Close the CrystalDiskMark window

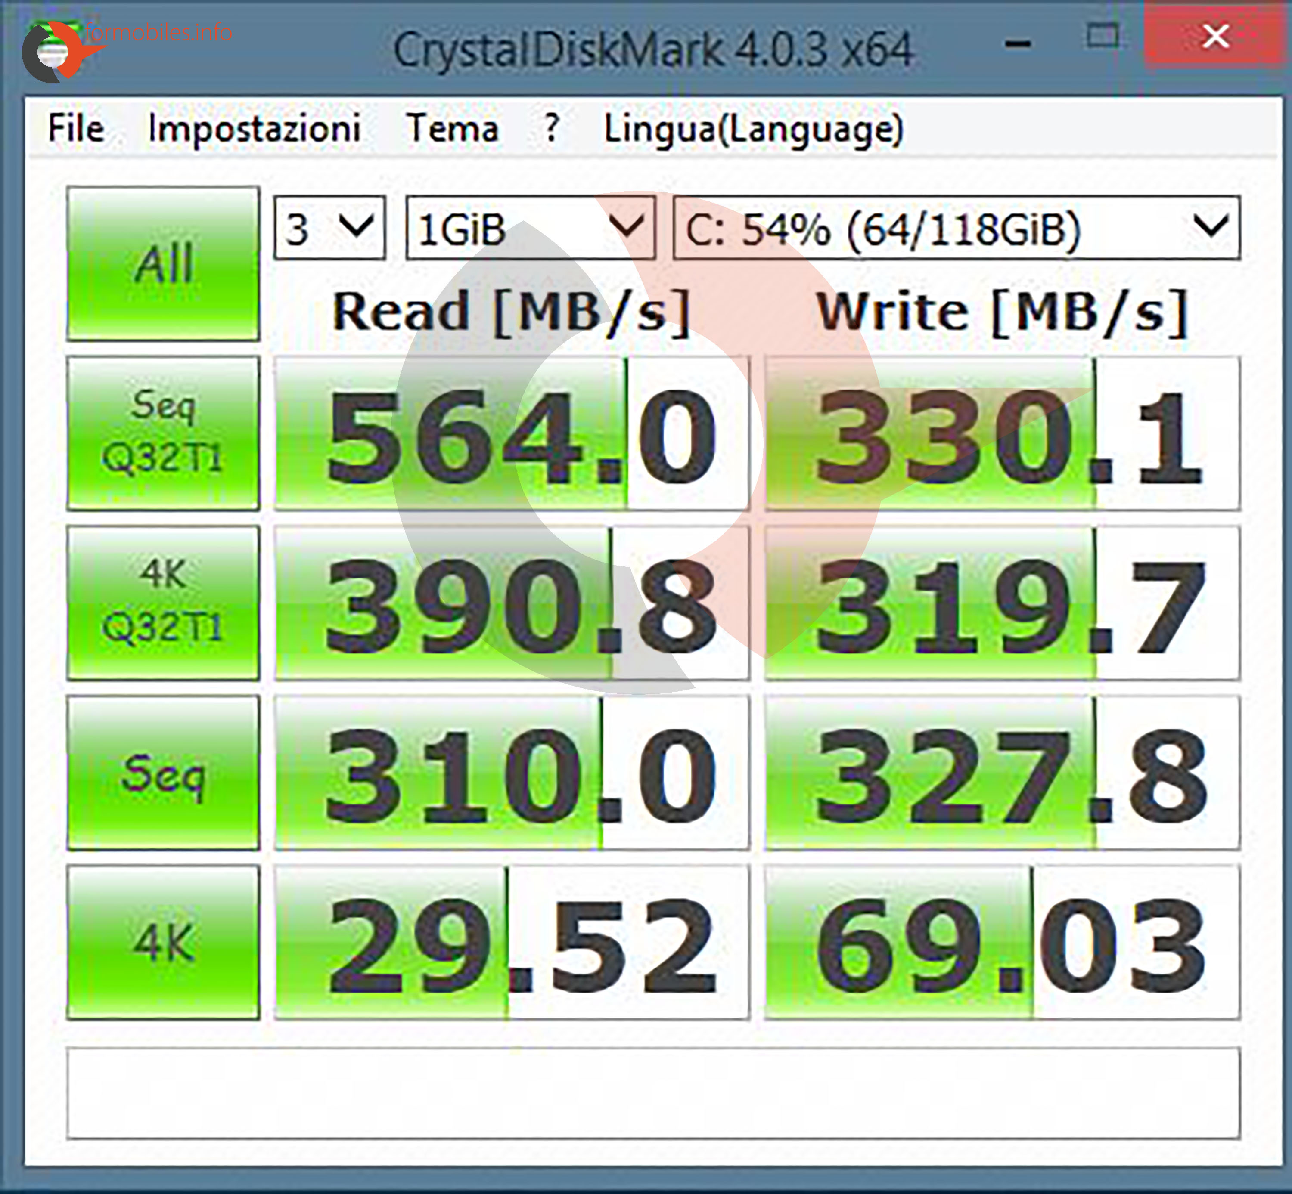tap(1214, 36)
